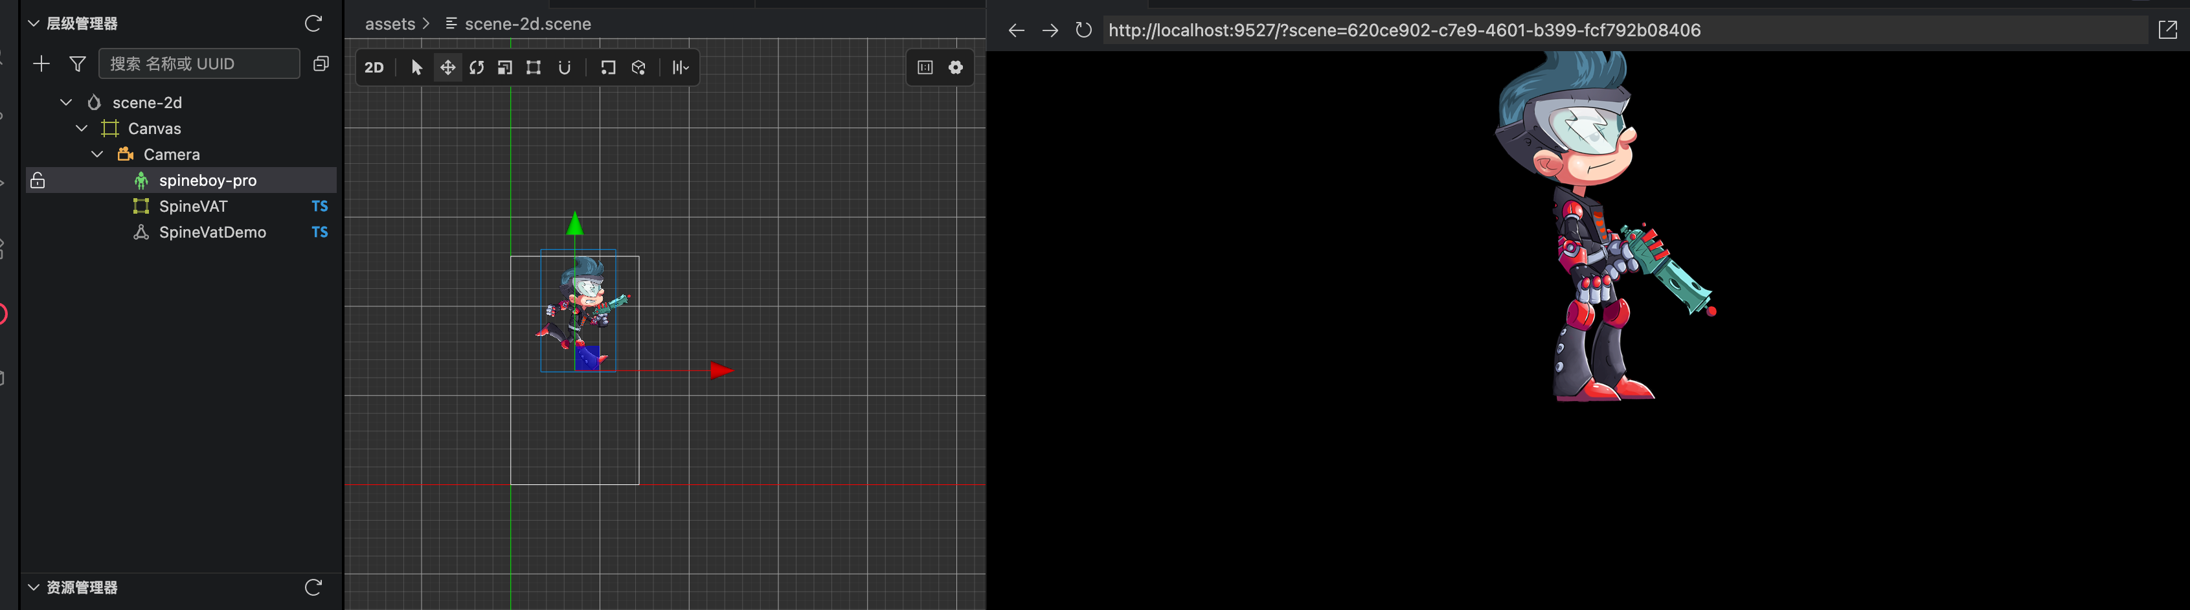Click the SpineVatDemo node triangle icon

click(x=141, y=232)
